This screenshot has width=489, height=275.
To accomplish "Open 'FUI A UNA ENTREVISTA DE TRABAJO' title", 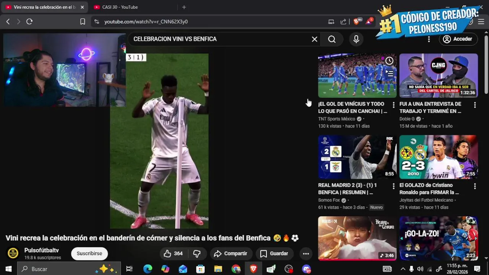I will point(430,108).
